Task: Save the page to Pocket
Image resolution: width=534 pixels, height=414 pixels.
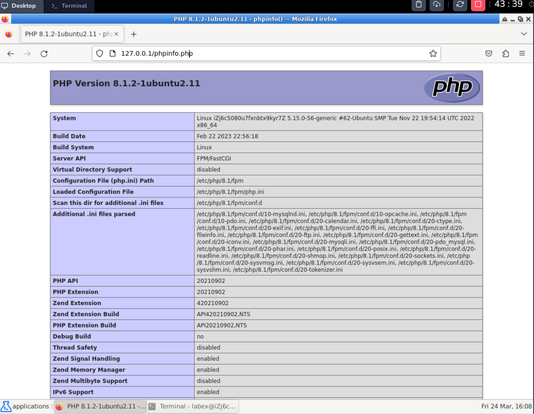Action: pyautogui.click(x=489, y=53)
